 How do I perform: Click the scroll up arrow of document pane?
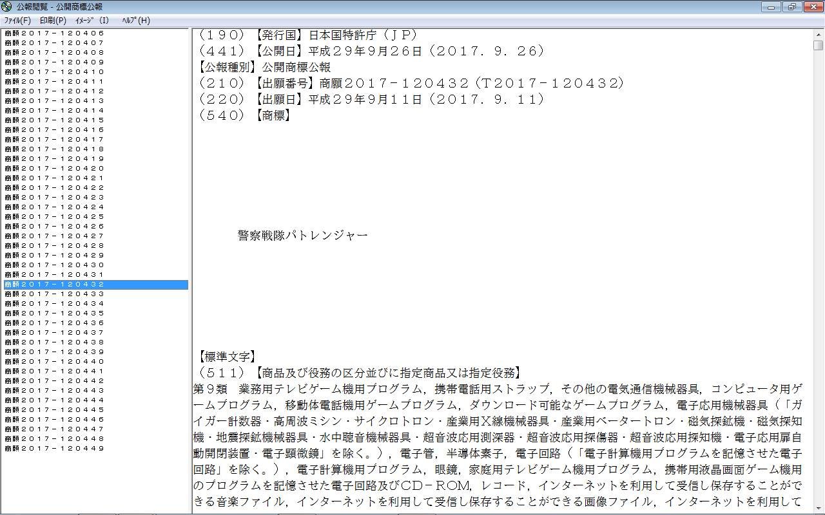[818, 34]
